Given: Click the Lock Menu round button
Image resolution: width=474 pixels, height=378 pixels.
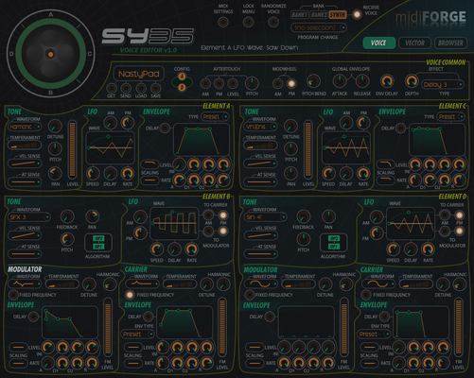Looking at the screenshot, I should point(248,22).
